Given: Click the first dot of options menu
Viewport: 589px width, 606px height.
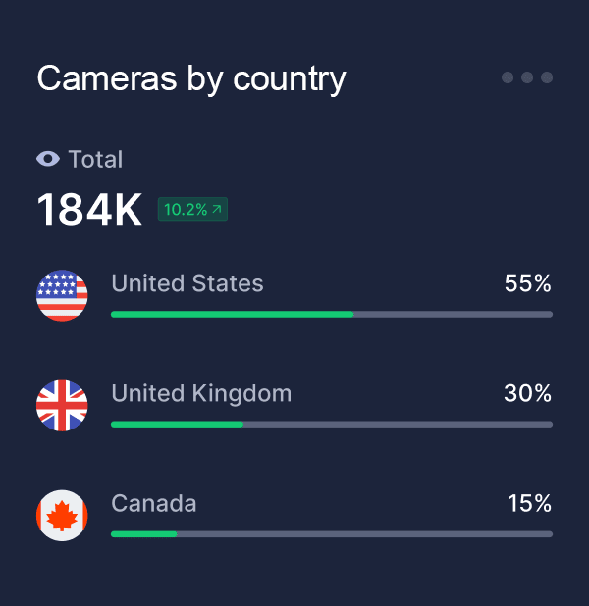Looking at the screenshot, I should click(508, 77).
